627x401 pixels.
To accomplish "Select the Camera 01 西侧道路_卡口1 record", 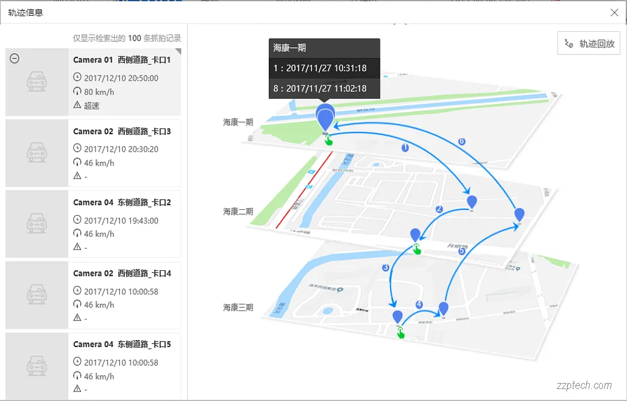I will [122, 61].
